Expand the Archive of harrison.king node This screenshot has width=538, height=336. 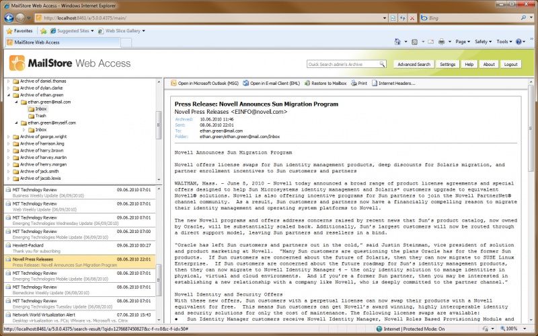pos(9,143)
